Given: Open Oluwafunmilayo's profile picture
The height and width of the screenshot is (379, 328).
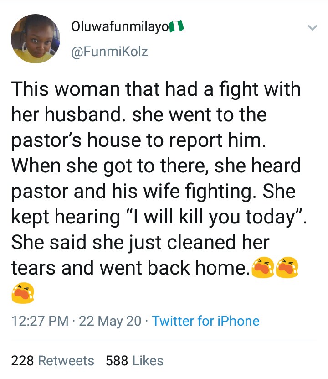Looking at the screenshot, I should tap(36, 38).
